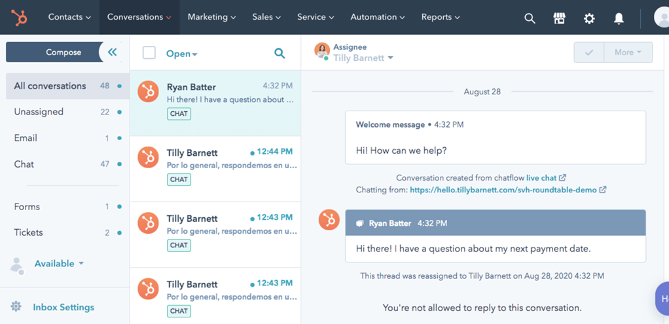669x324 pixels.
Task: Toggle the Available status dropdown
Action: coord(59,264)
